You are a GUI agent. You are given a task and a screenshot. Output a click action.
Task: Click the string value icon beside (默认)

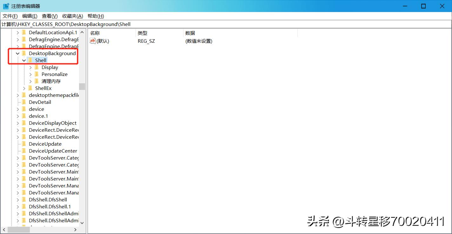point(92,41)
